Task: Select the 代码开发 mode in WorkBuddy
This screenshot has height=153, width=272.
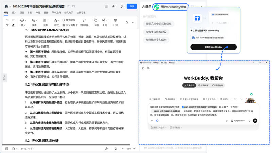Action: pos(204,85)
